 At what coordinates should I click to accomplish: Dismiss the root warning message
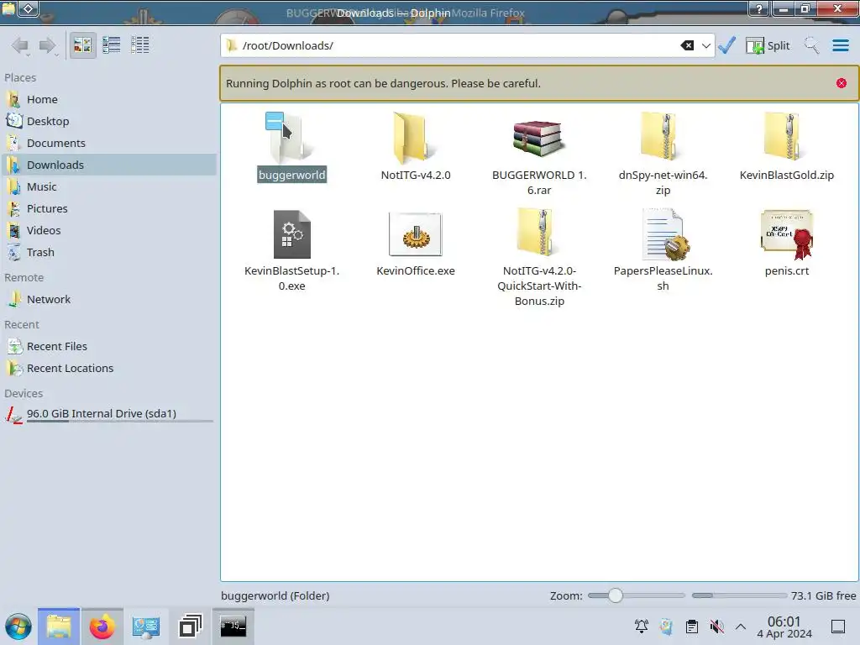841,83
